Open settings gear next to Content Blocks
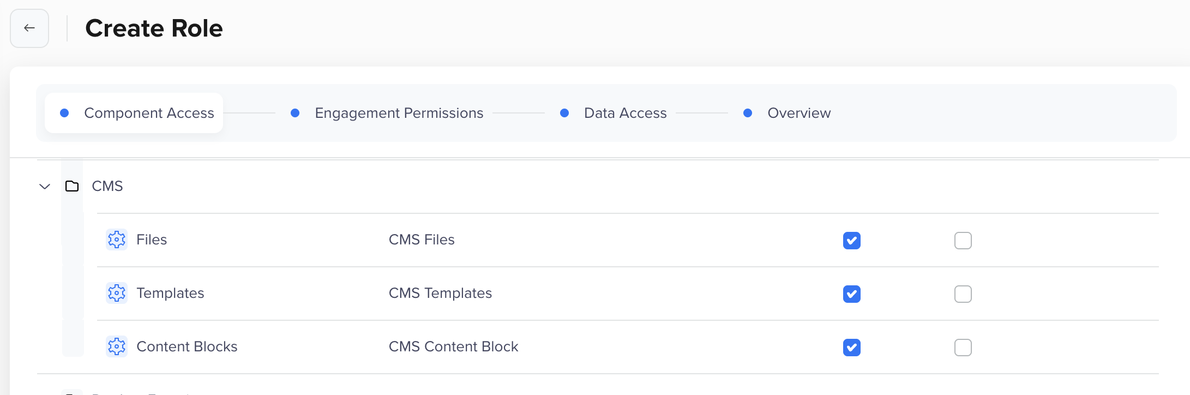 (x=116, y=346)
